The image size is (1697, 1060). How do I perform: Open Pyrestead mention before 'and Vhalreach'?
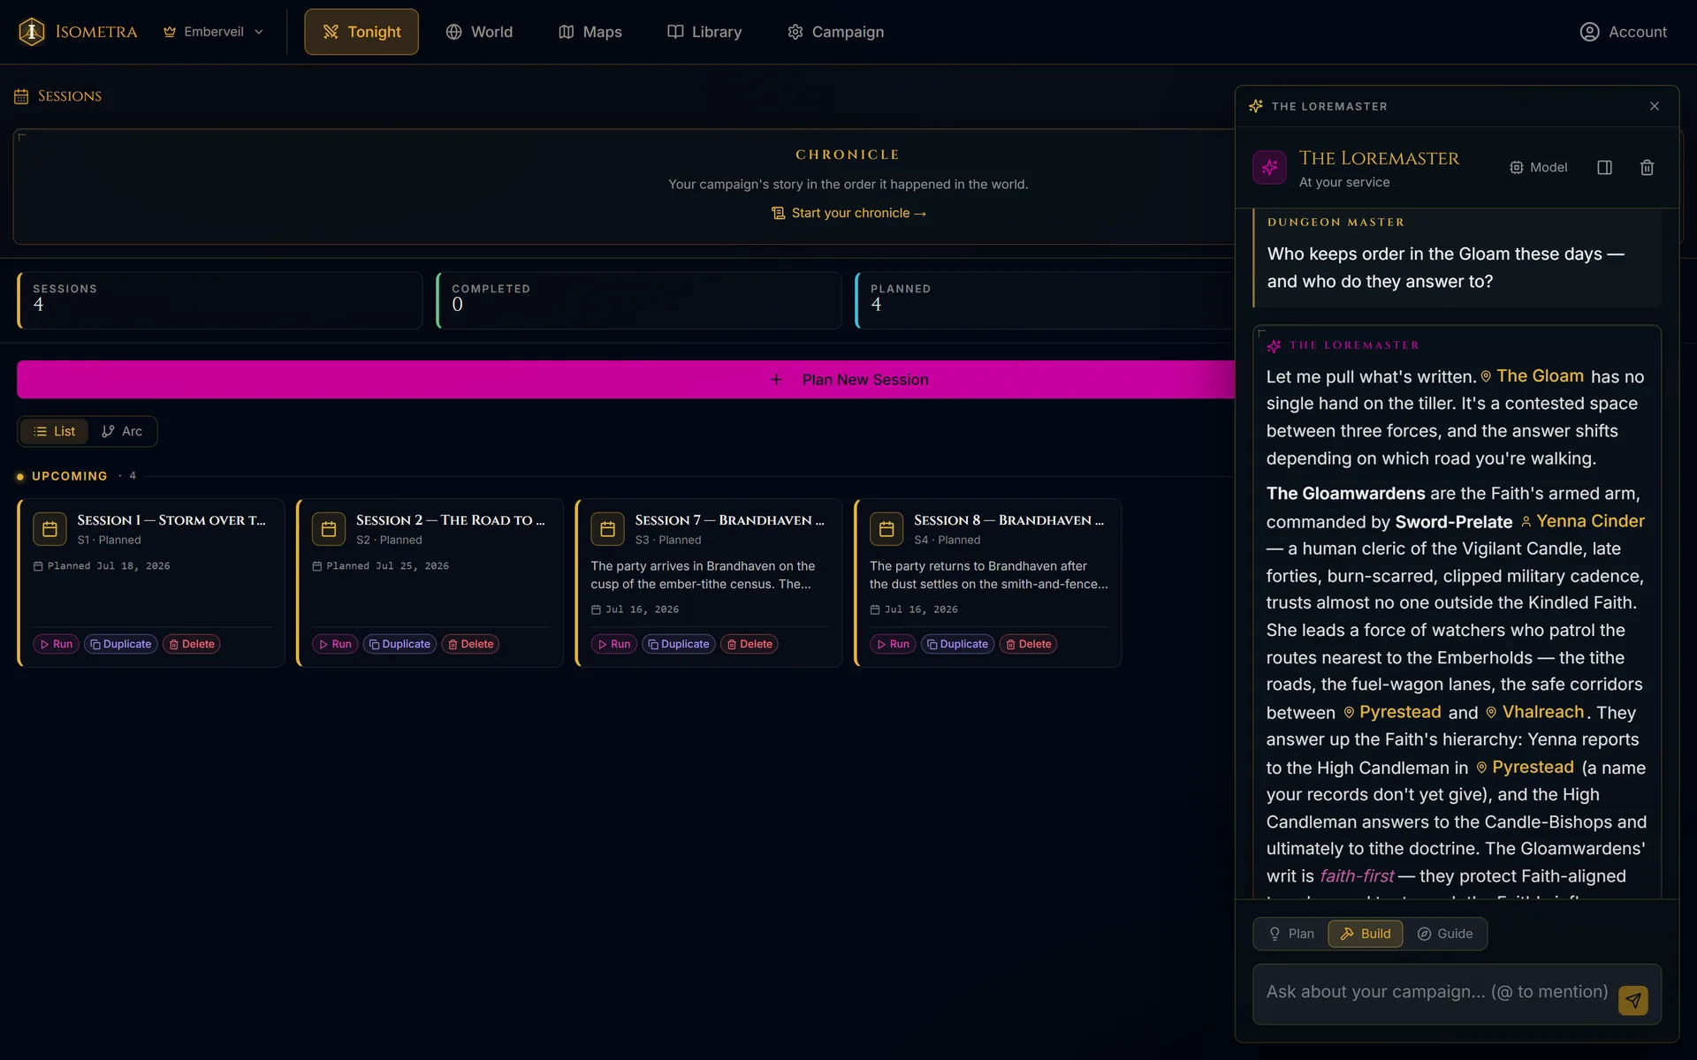pos(1392,712)
